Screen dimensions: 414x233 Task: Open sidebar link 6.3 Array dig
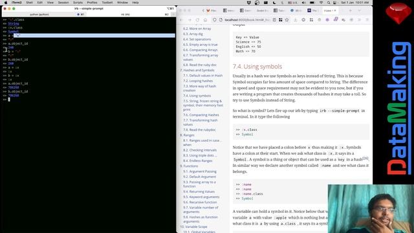[x=193, y=34]
